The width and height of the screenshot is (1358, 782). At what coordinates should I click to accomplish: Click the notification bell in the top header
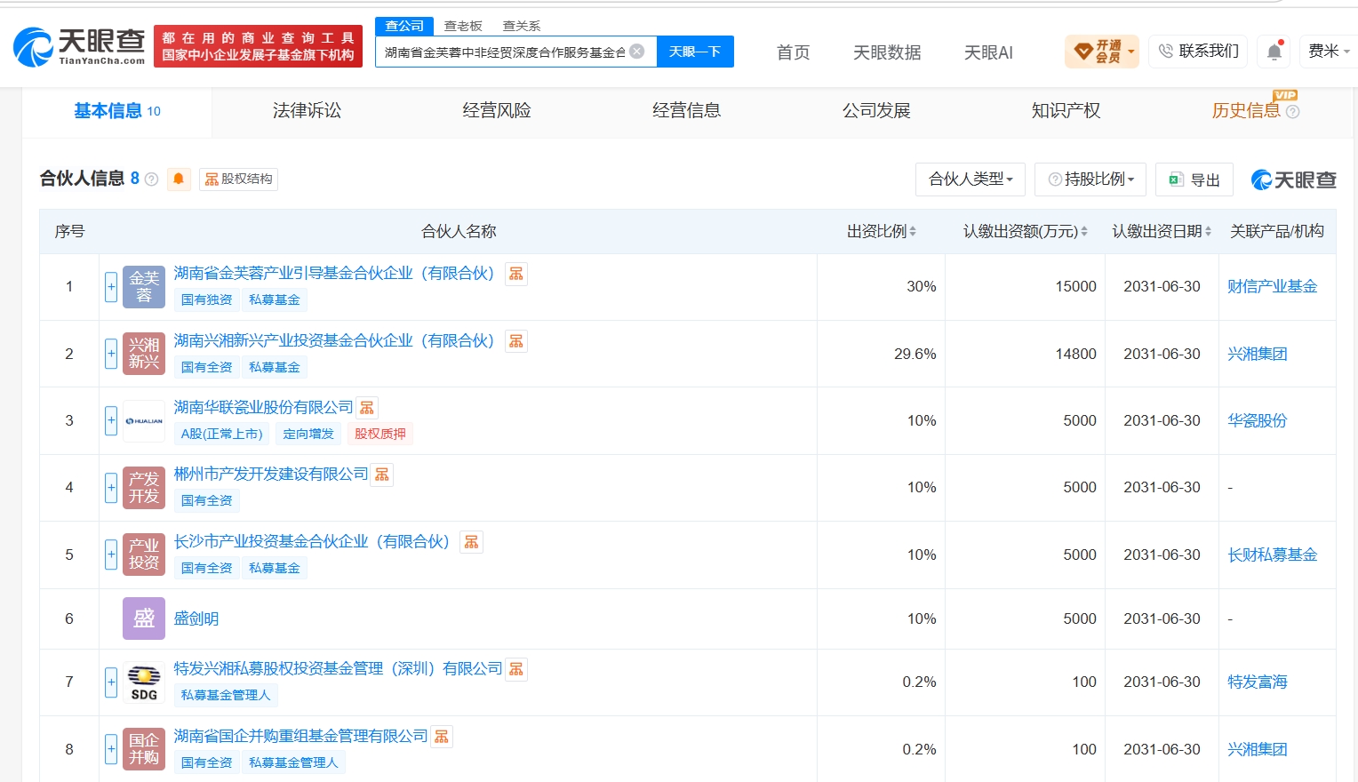point(1274,52)
